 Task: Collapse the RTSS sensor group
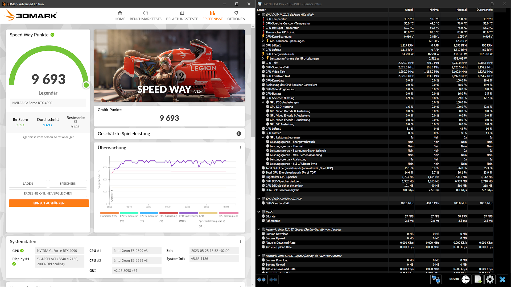coord(259,212)
